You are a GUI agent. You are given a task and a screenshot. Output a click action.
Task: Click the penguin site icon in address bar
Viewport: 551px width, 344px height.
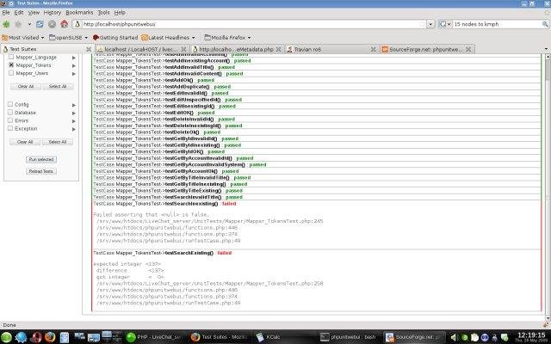(x=78, y=24)
